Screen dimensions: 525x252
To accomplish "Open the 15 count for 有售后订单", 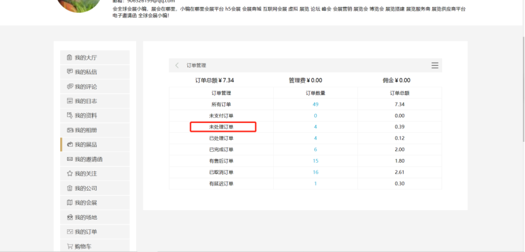I will pos(316,161).
